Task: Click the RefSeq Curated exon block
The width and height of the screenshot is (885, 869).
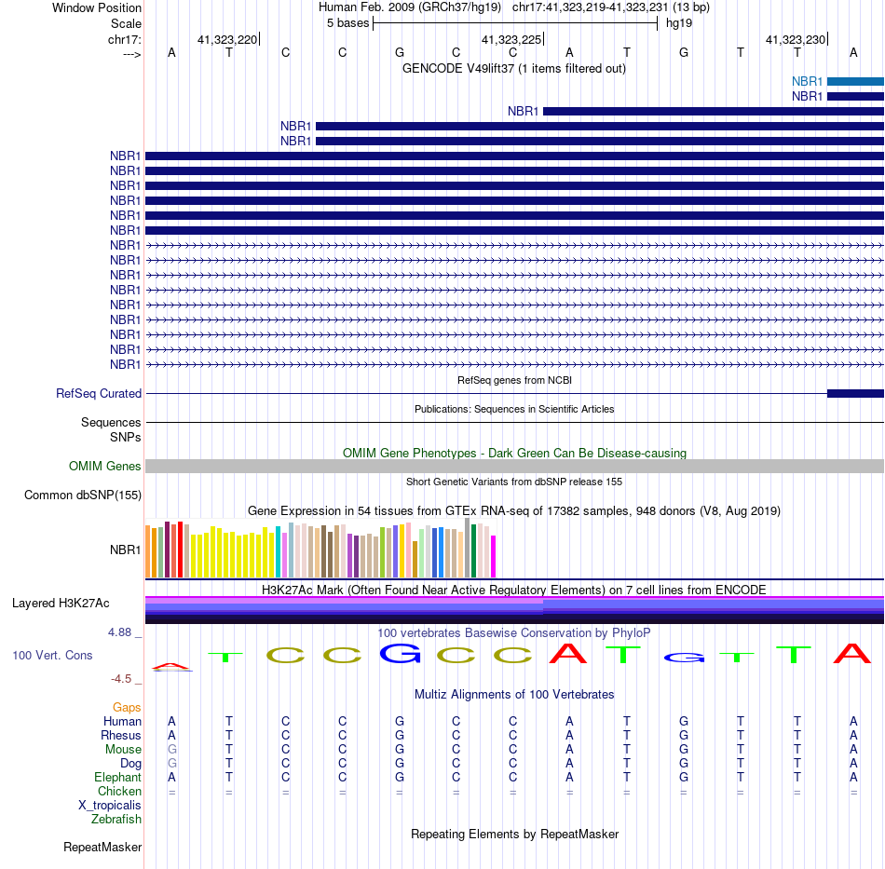Action: click(x=855, y=393)
